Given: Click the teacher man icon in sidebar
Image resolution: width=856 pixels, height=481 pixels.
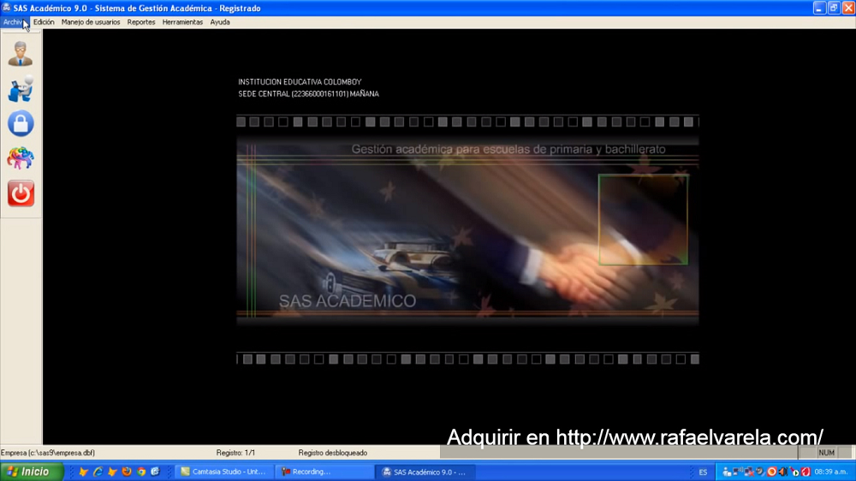Looking at the screenshot, I should (21, 54).
